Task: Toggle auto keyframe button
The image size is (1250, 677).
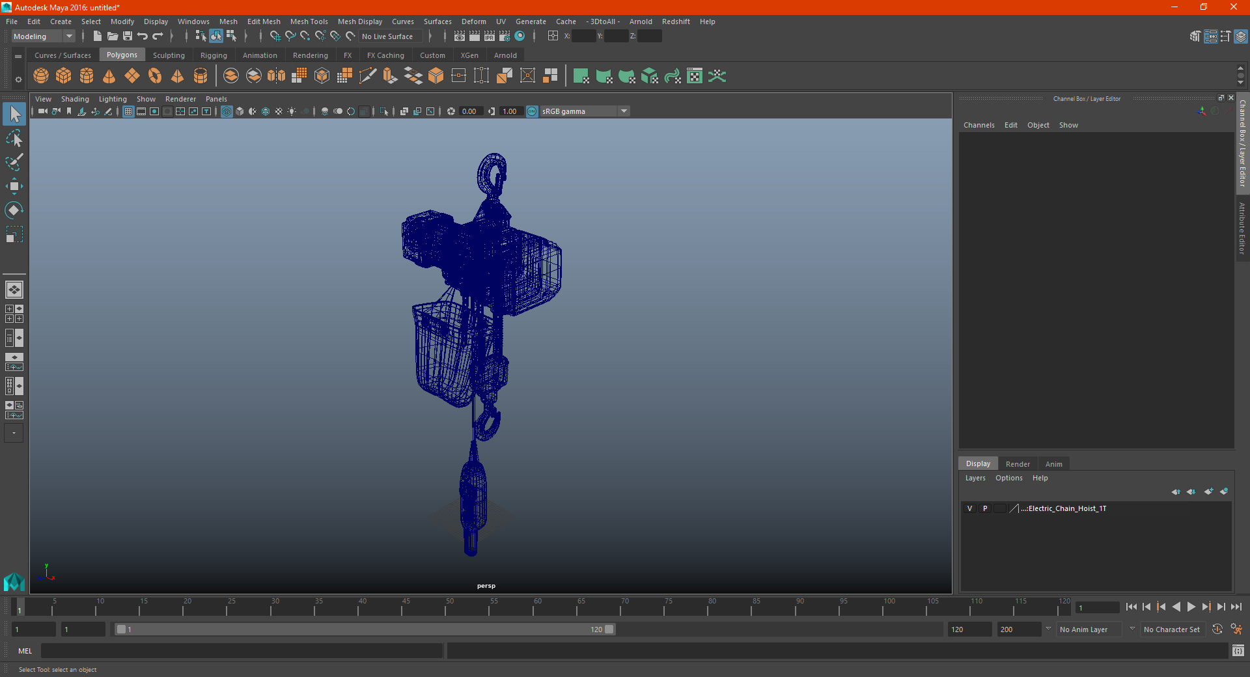Action: 1217,629
